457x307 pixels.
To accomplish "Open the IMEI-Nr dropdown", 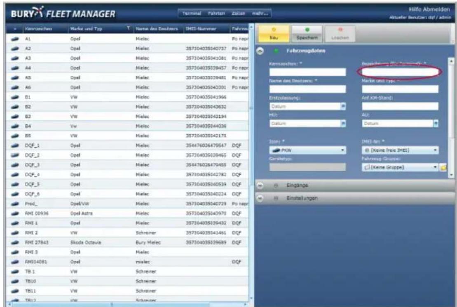I will pos(400,150).
